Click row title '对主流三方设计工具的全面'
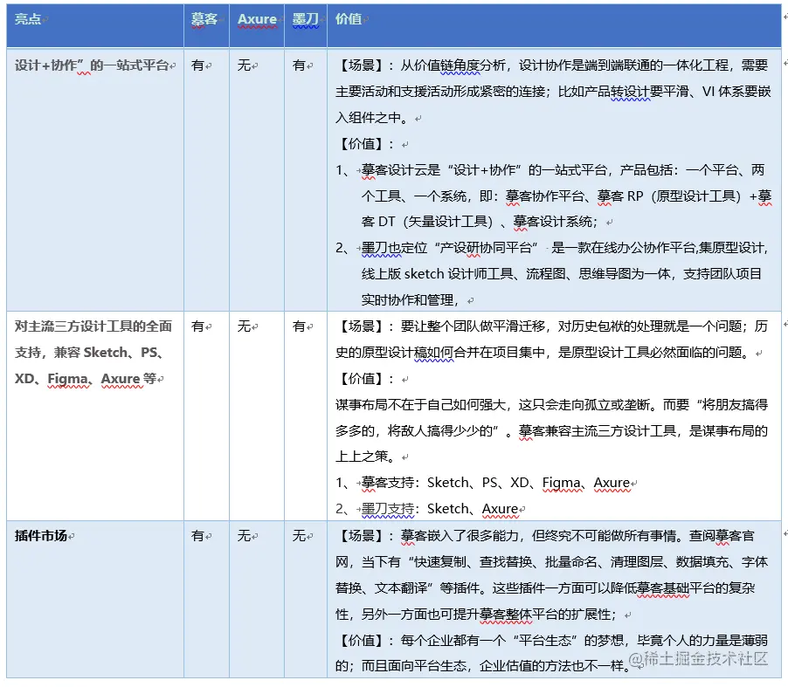 93,326
